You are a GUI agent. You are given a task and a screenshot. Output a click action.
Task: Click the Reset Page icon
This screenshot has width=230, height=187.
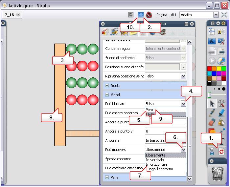pyautogui.click(x=221, y=152)
